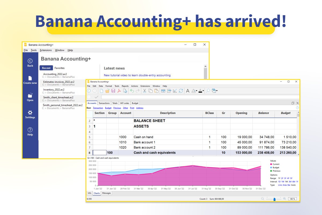Click the Print toolbar icon
322x215 pixels.
(x=125, y=91)
